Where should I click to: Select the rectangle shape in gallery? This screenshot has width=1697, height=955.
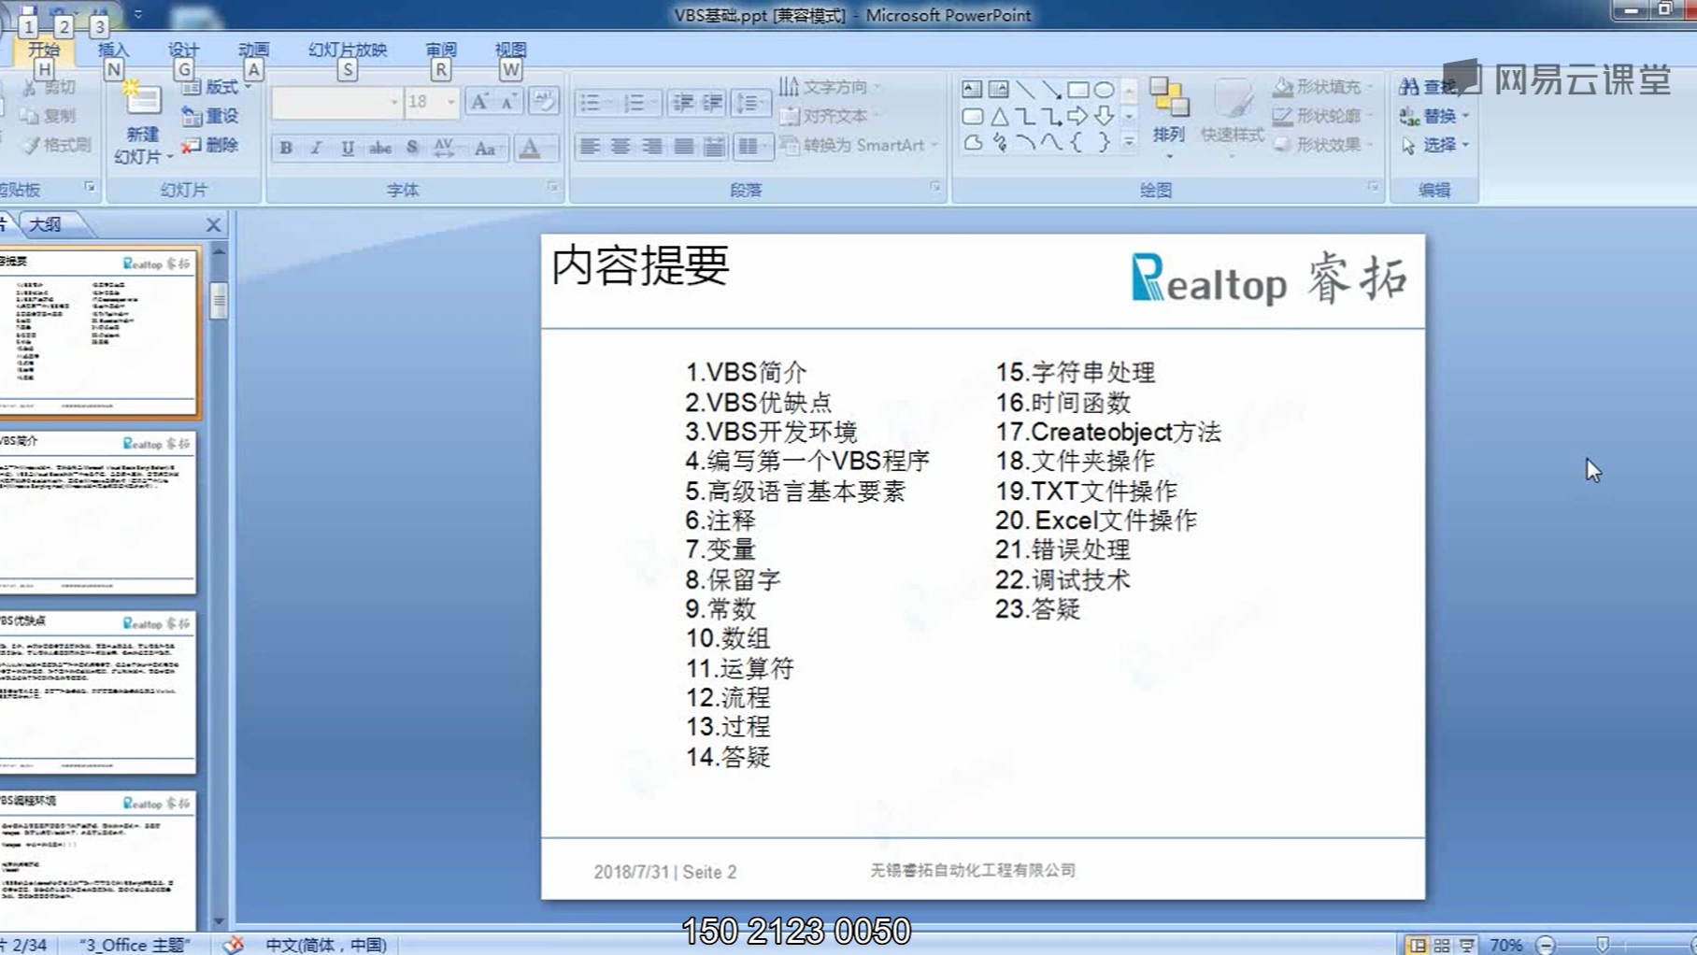[1077, 90]
